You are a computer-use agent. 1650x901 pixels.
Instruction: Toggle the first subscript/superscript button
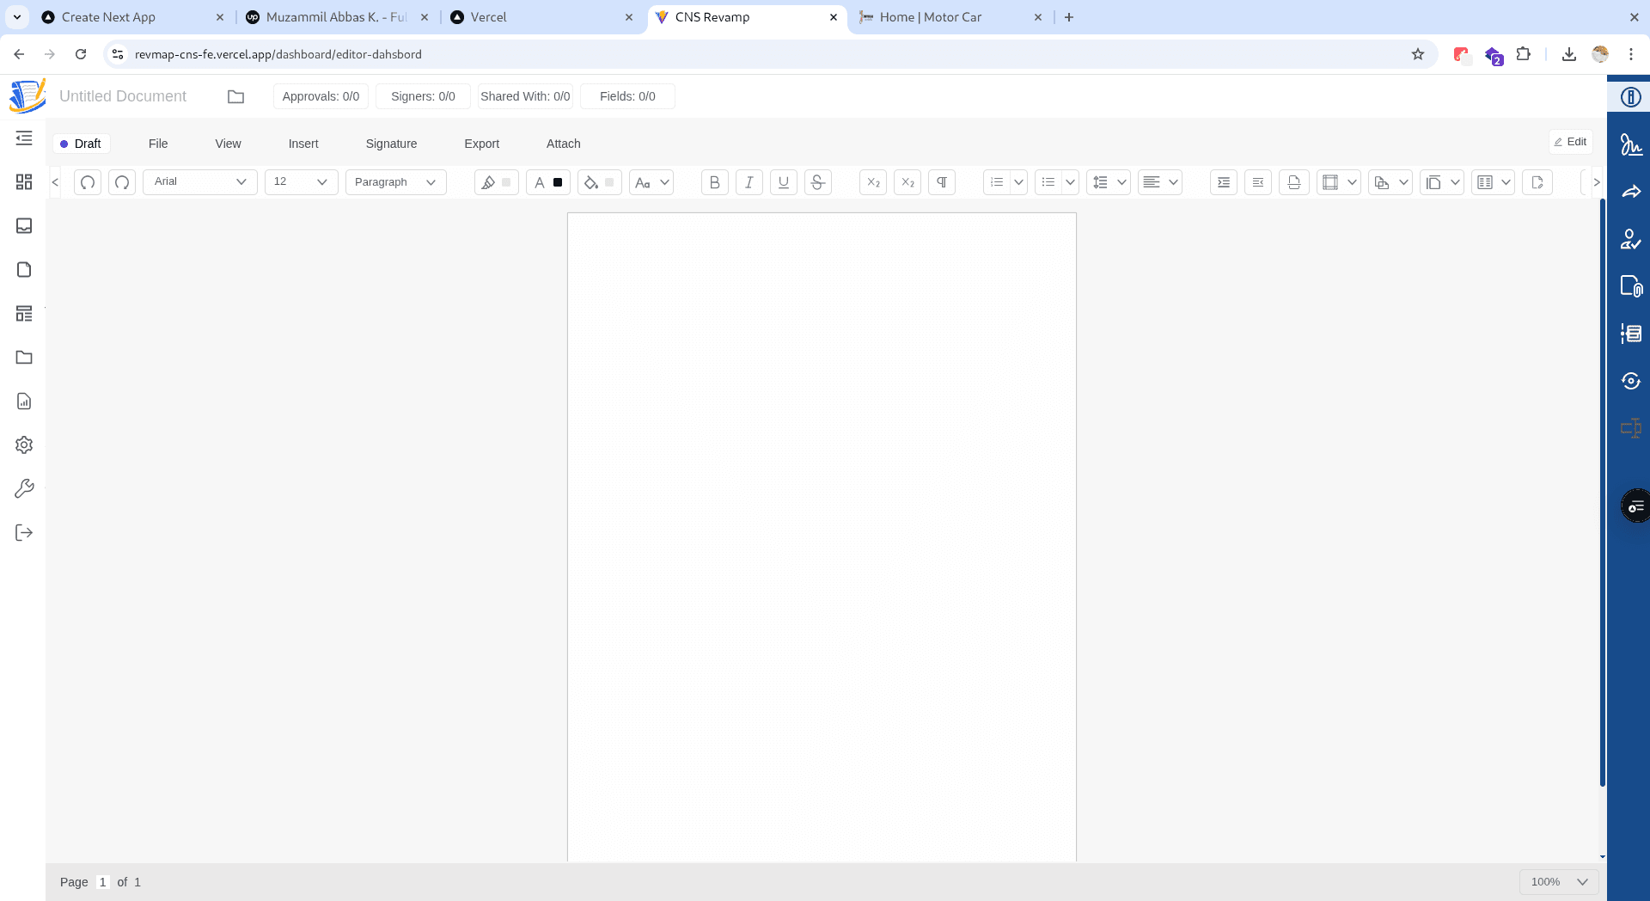pos(873,182)
